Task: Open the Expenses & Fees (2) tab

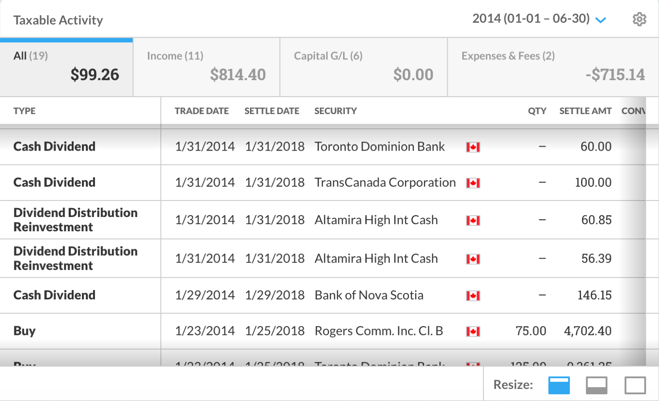Action: [x=553, y=67]
